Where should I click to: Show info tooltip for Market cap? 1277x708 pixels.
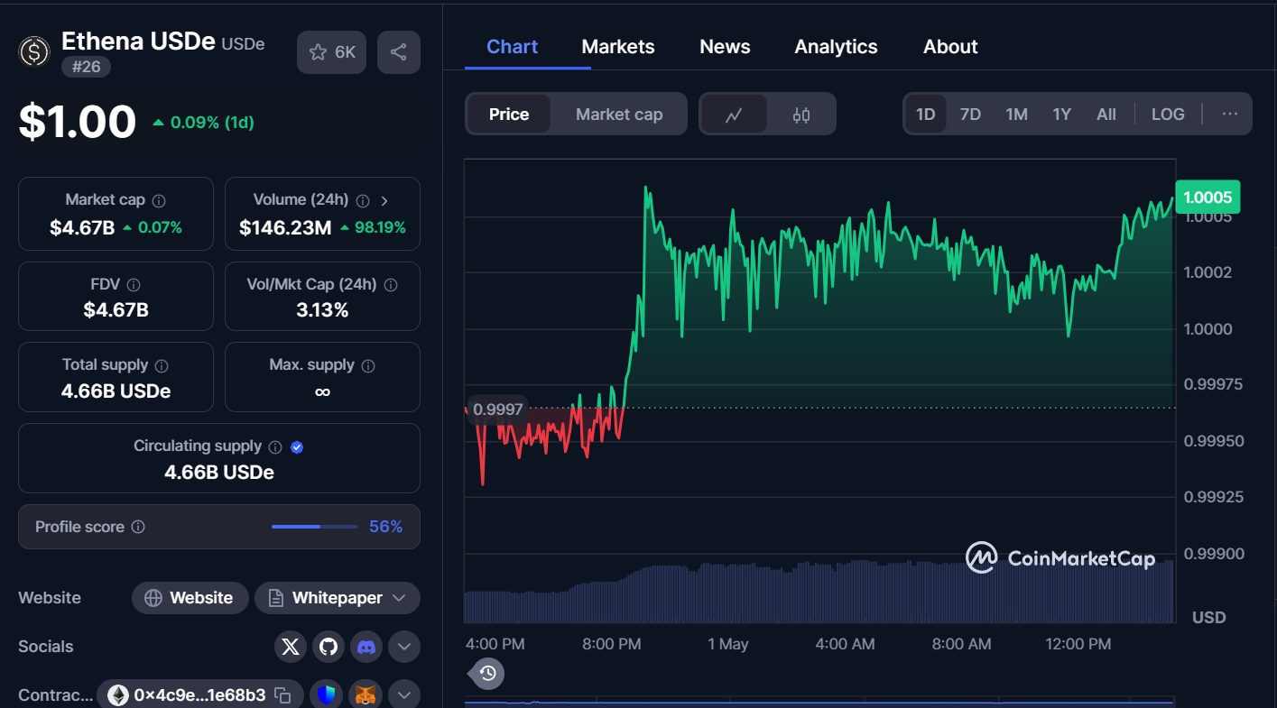[159, 200]
